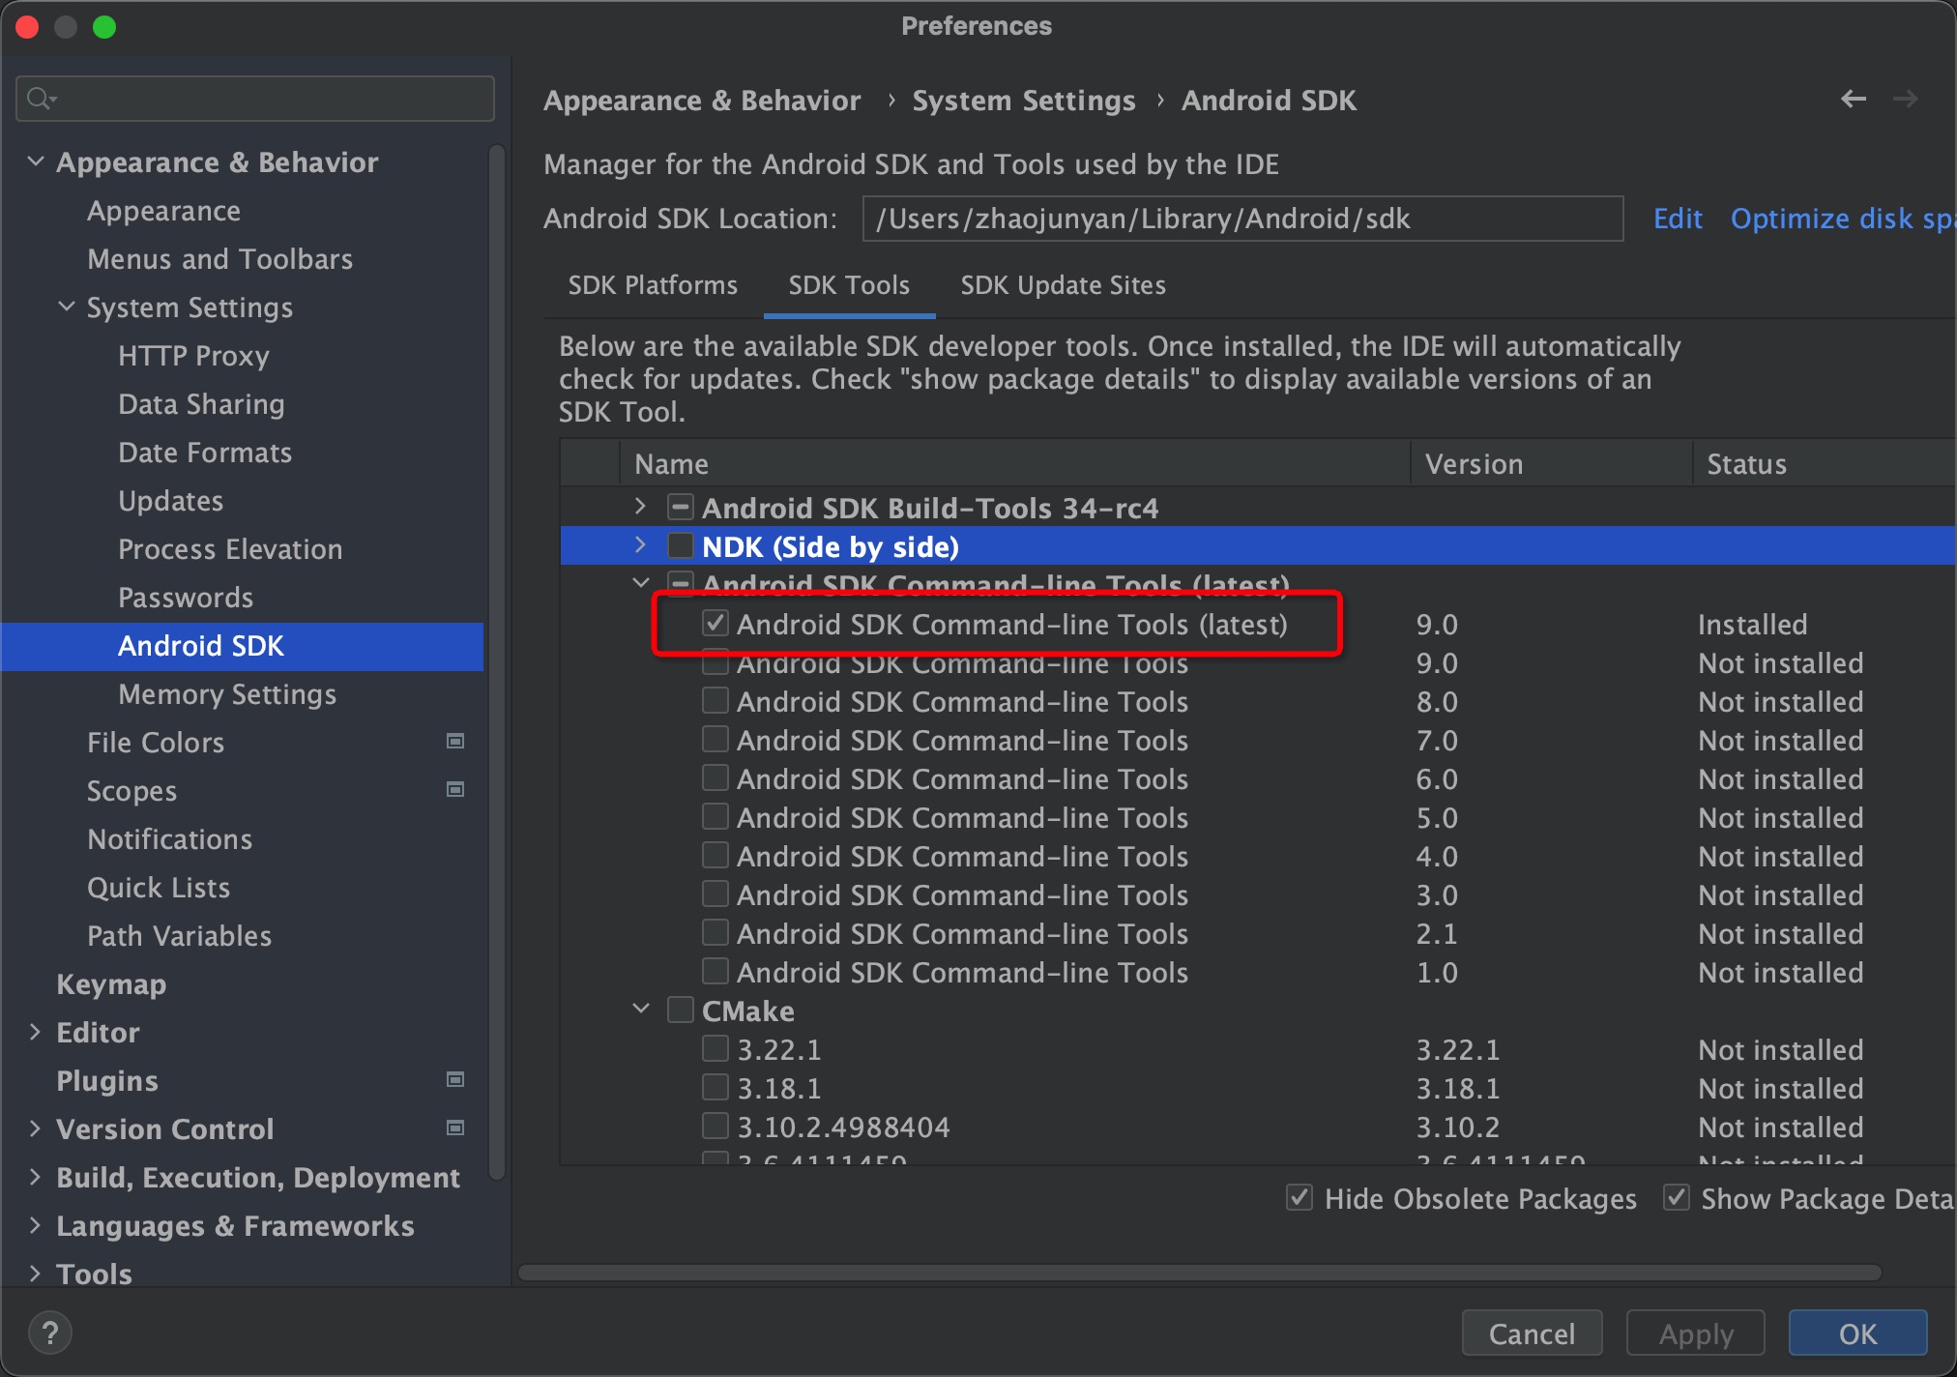Check Command-line Tools version 8.0 checkbox

[715, 700]
